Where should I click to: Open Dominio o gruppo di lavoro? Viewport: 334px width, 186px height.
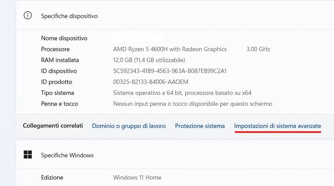click(x=129, y=126)
